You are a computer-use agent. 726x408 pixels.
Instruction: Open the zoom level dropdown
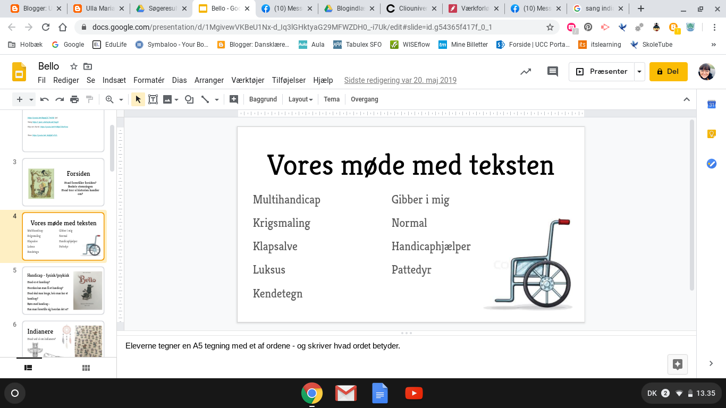pyautogui.click(x=121, y=99)
